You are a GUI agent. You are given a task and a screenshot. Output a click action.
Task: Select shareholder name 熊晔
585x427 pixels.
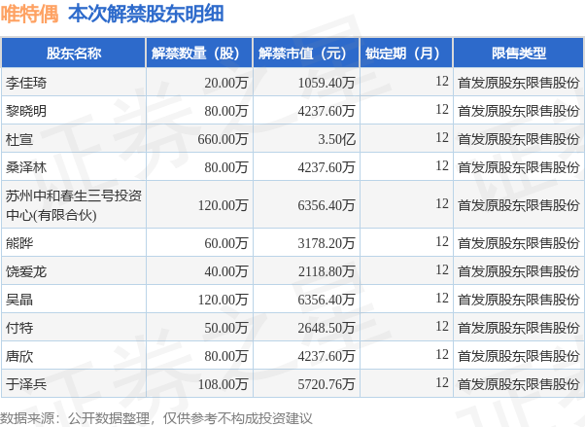click(19, 243)
